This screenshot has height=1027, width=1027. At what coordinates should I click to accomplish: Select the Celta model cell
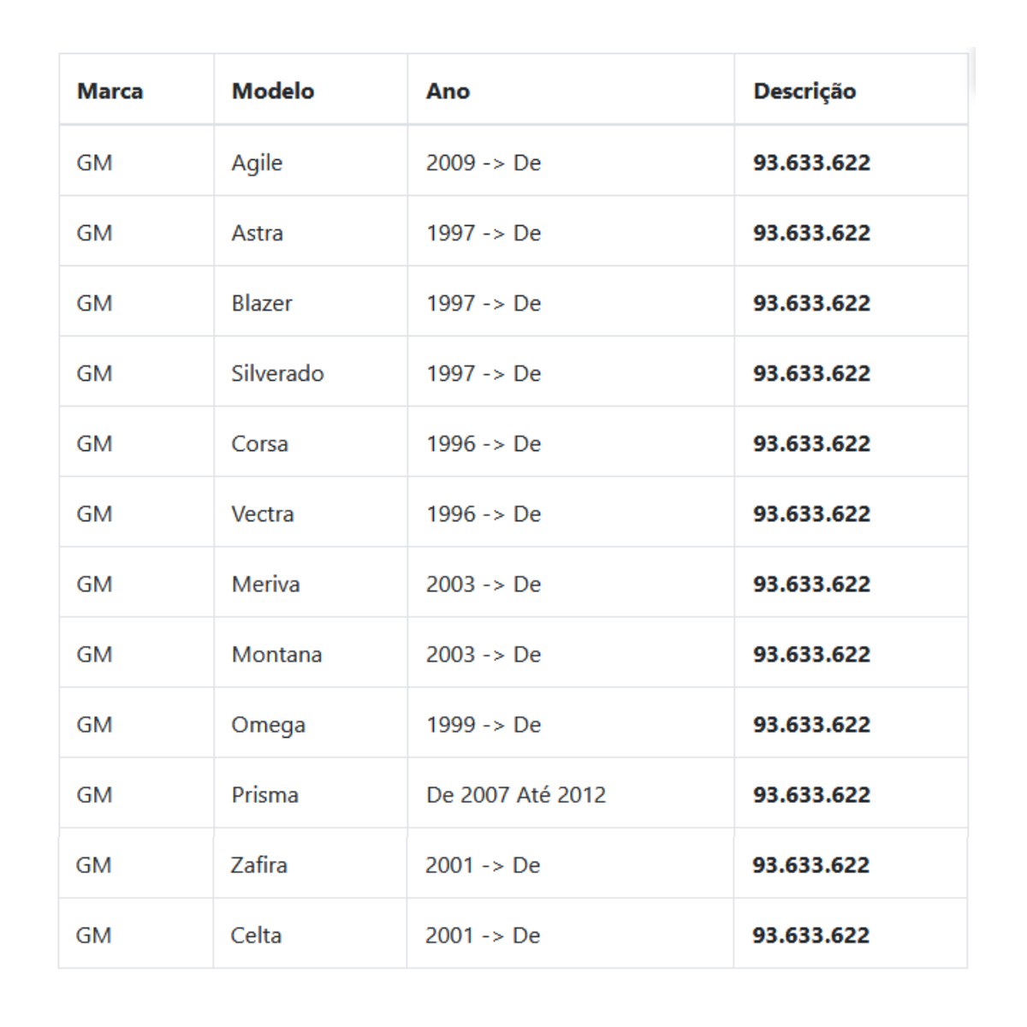pos(310,933)
